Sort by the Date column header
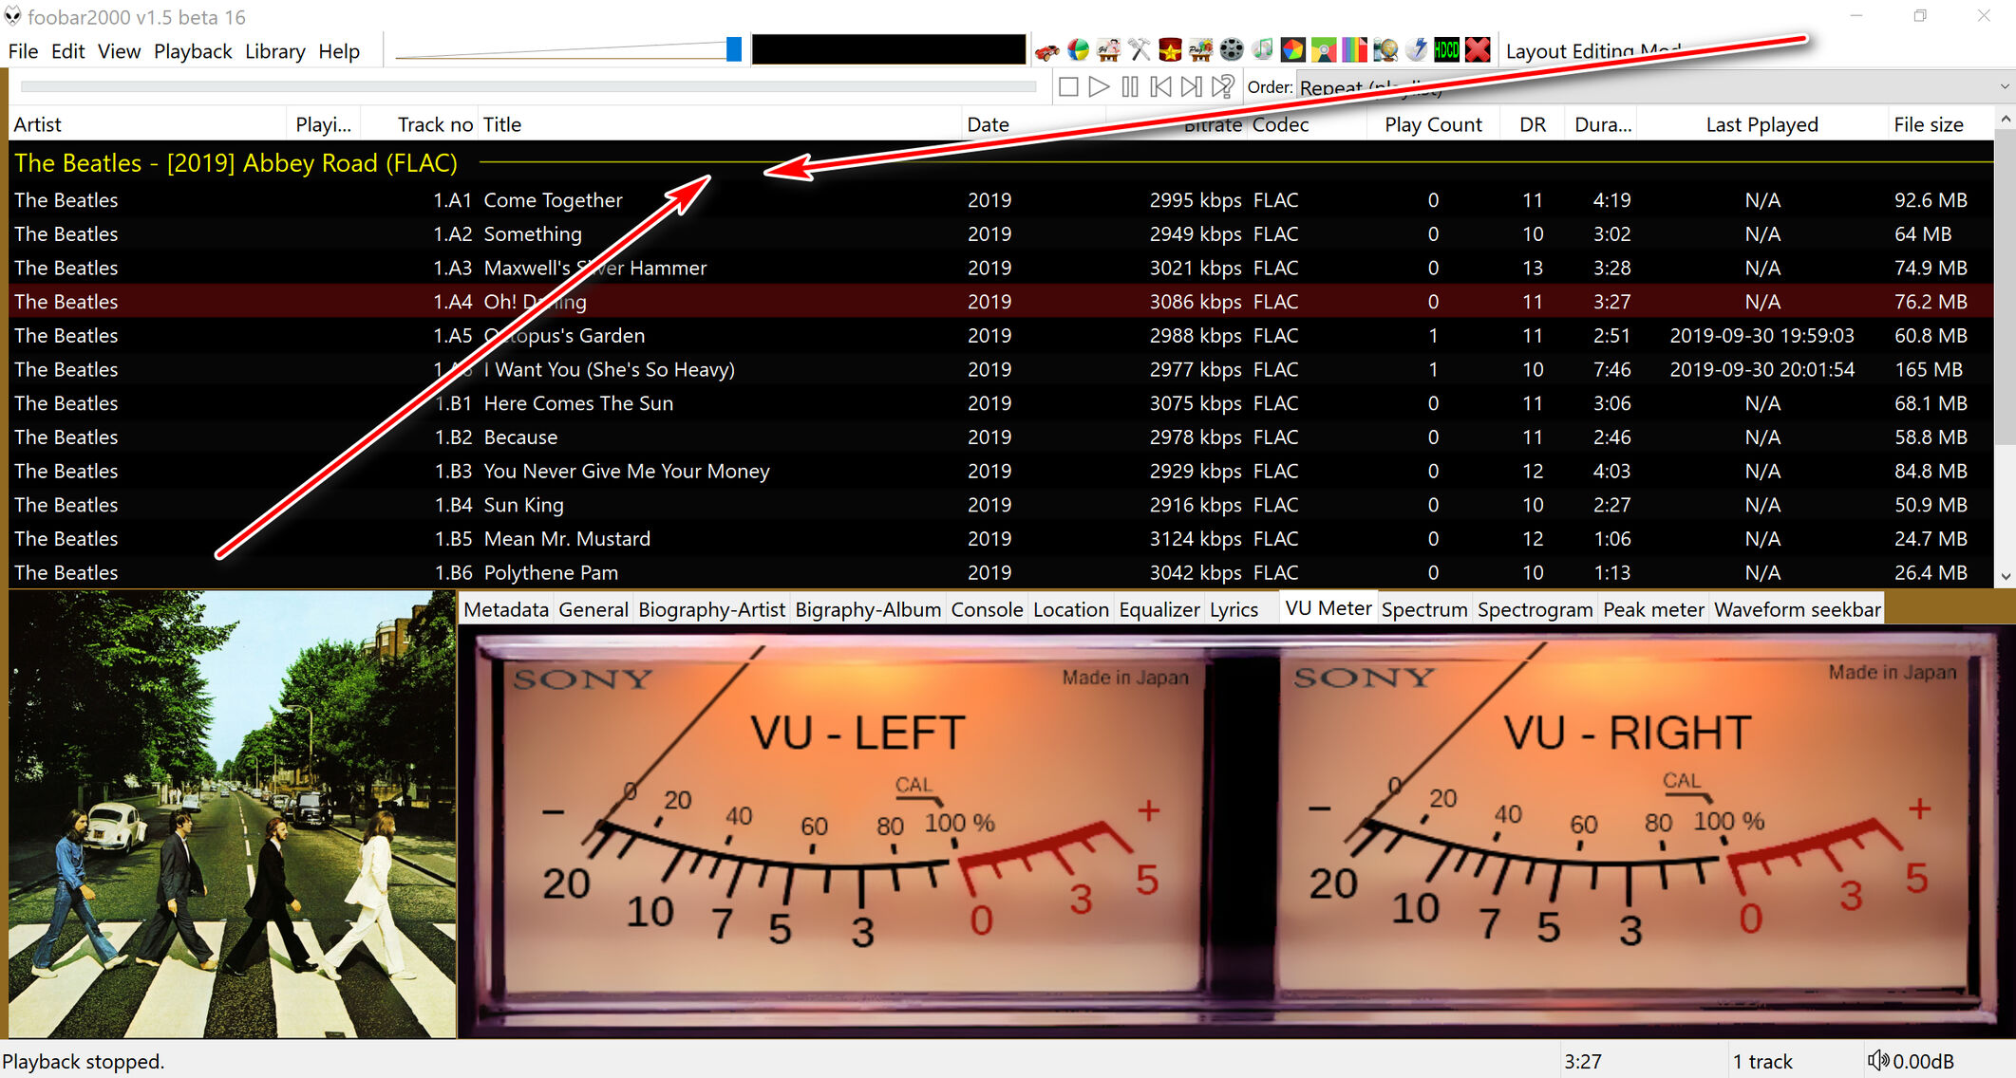The width and height of the screenshot is (2016, 1078). click(1033, 124)
